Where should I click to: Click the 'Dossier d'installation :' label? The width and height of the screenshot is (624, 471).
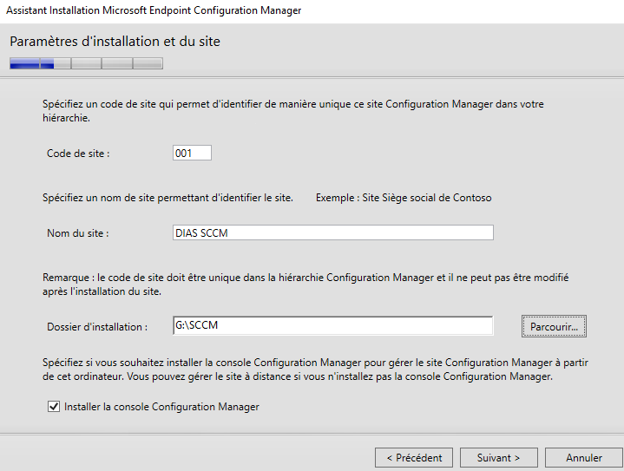pos(97,326)
